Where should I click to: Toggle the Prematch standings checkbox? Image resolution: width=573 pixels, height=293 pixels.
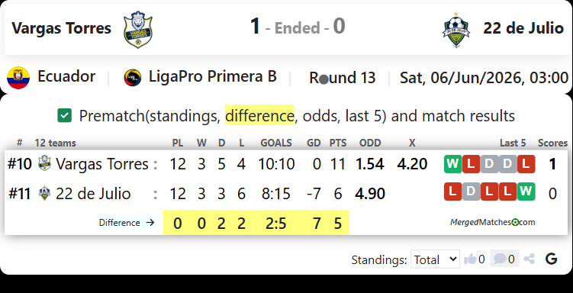[x=64, y=116]
